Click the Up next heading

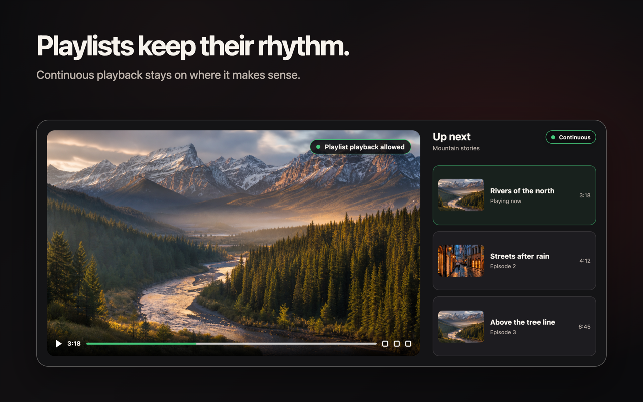(x=451, y=137)
